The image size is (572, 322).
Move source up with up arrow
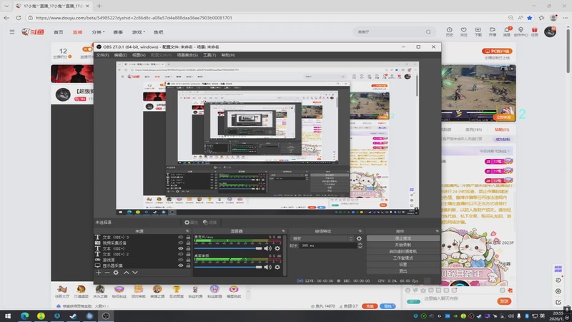click(127, 273)
